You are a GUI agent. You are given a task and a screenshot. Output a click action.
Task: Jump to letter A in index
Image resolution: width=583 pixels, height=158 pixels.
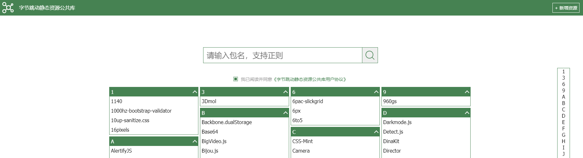click(x=563, y=97)
